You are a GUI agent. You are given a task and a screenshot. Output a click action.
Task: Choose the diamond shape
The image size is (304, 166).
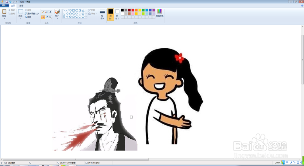(67, 14)
